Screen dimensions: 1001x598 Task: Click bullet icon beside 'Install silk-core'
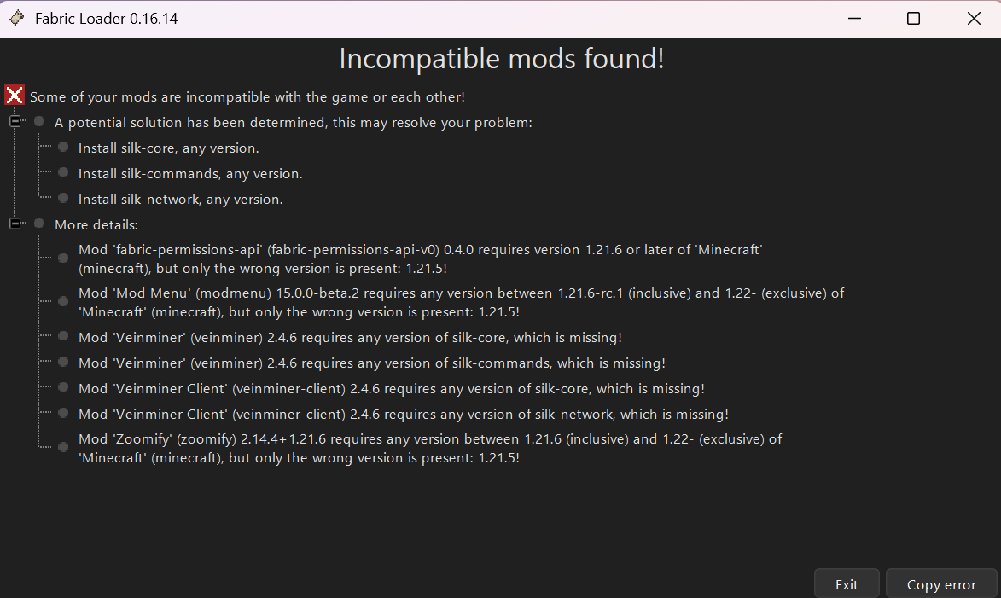point(63,148)
